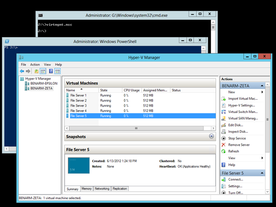Click the cmd.exe window title icon
This screenshot has width=276, height=207.
pyautogui.click(x=41, y=16)
